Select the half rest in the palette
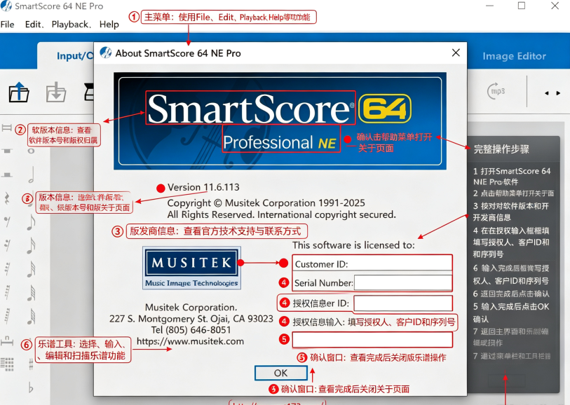Viewport: 570px width, 405px height. [x=6, y=174]
